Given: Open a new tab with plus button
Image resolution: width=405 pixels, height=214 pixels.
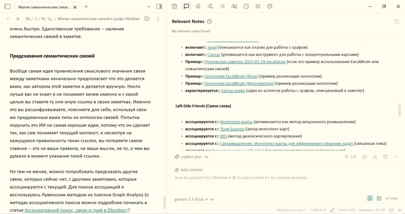Looking at the screenshot, I should tap(86, 6).
